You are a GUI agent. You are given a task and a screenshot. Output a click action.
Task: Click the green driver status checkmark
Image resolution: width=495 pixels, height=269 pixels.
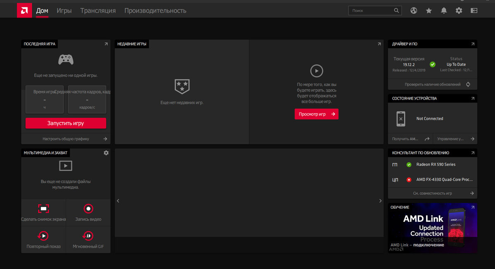click(432, 64)
